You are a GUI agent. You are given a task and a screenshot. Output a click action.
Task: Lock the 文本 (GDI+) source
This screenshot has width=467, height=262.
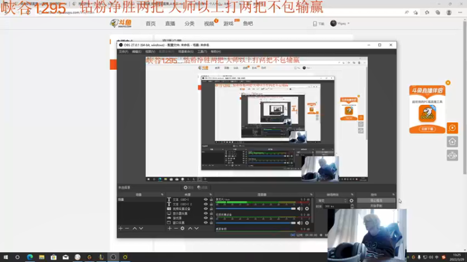pyautogui.click(x=211, y=200)
